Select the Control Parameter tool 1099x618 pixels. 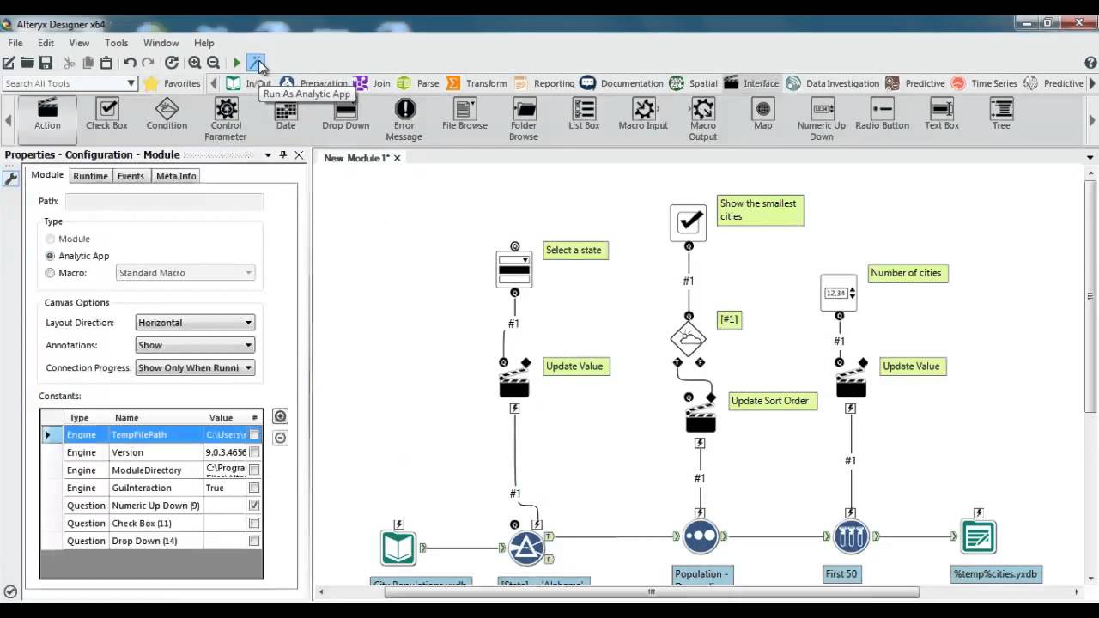[226, 119]
